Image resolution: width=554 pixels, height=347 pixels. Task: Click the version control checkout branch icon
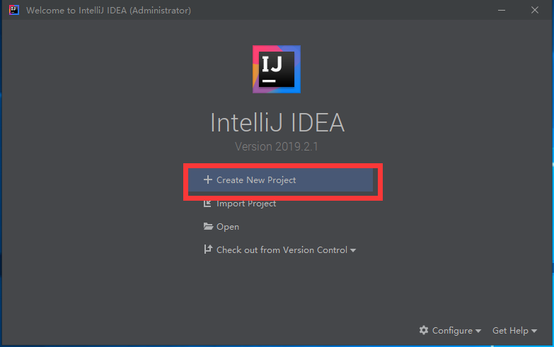pos(208,249)
